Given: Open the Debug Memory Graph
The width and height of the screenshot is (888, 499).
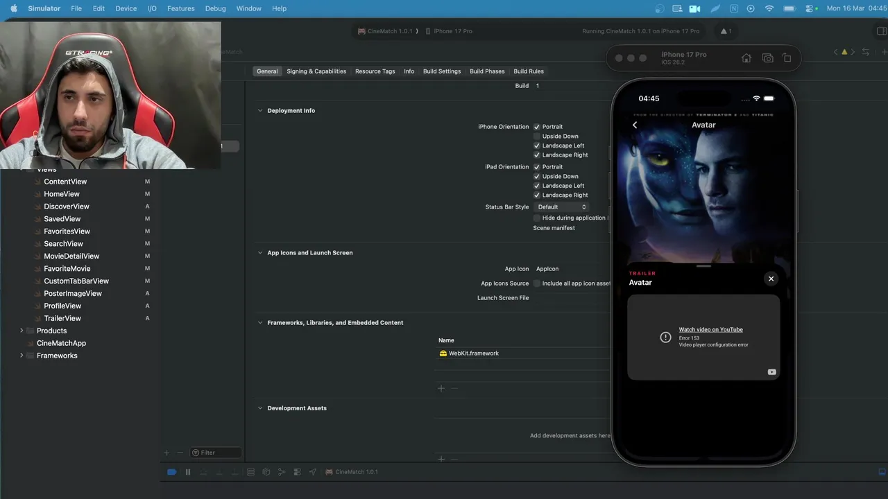Looking at the screenshot, I should click(x=282, y=472).
